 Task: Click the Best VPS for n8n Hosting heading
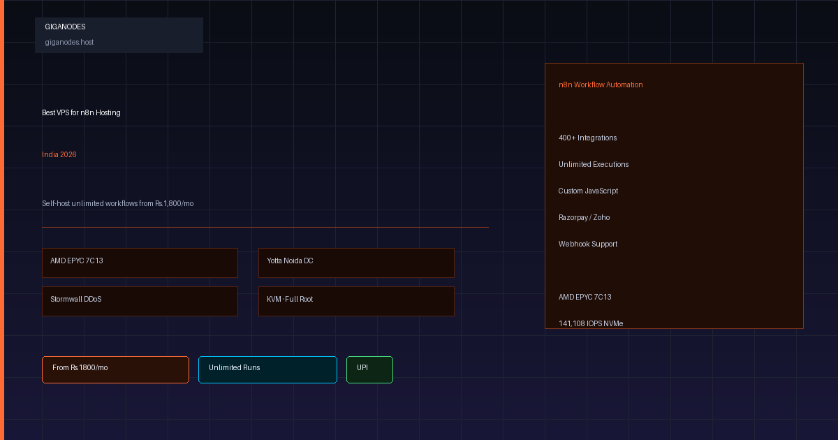(81, 112)
